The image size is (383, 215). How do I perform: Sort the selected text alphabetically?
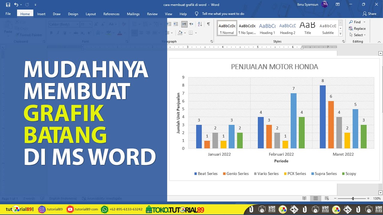pyautogui.click(x=200, y=24)
